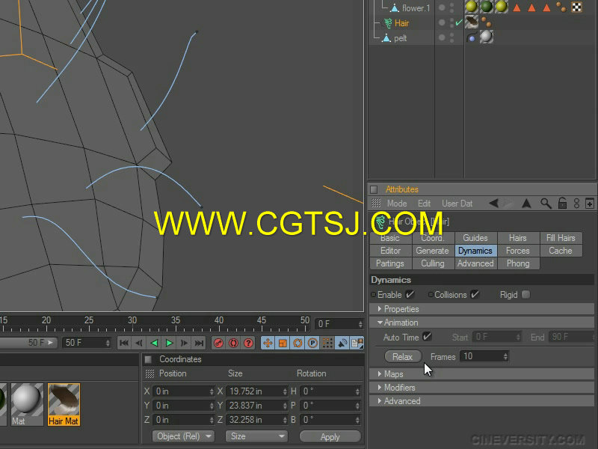This screenshot has width=598, height=449.
Task: Open the User Data menu
Action: 457,204
